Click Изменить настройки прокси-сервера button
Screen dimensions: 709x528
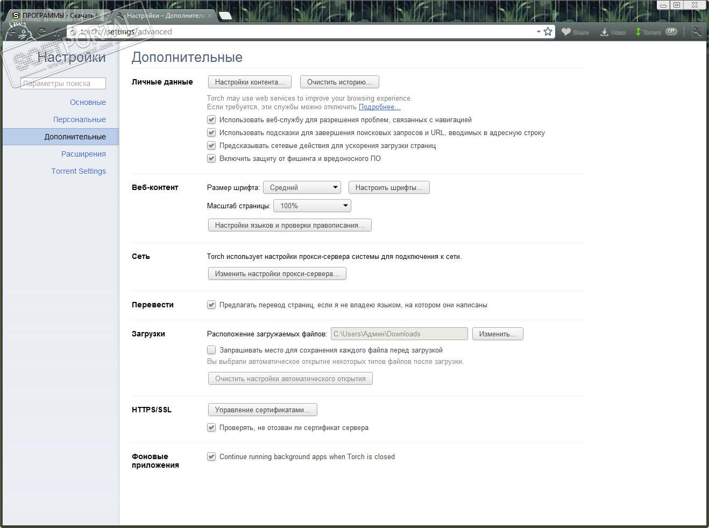277,273
